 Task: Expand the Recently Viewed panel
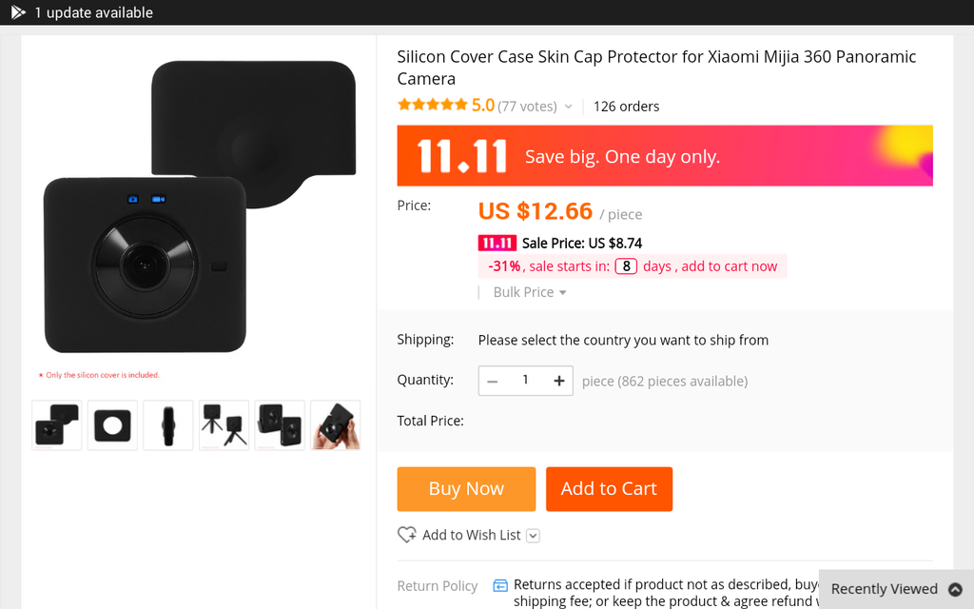955,589
